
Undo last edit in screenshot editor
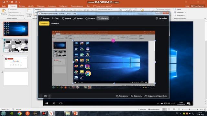coord(113,18)
